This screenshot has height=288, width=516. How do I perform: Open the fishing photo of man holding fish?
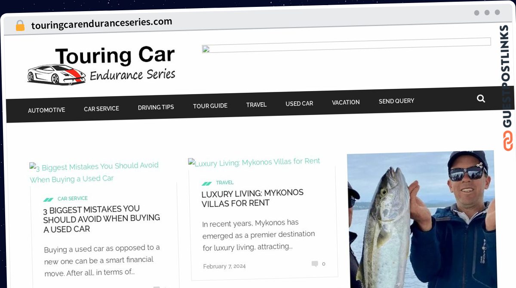coord(421,219)
